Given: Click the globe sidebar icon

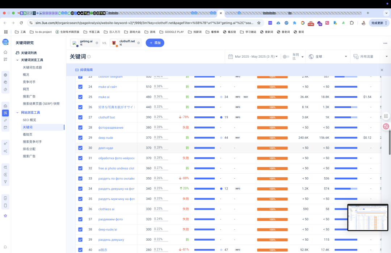Looking at the screenshot, I should pyautogui.click(x=5, y=75).
